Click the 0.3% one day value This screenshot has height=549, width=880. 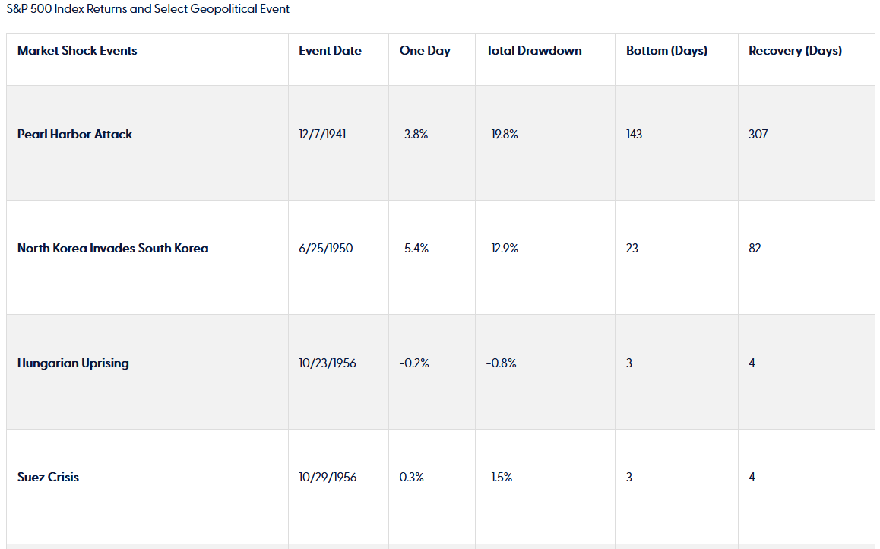click(411, 478)
